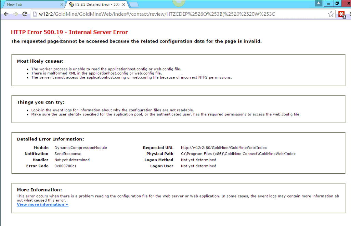The width and height of the screenshot is (351, 226).
Task: Close the 'New Tab' tab
Action: [x=62, y=4]
